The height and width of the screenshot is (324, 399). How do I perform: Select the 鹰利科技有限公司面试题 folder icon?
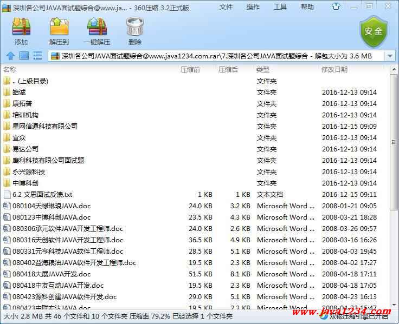click(x=7, y=161)
